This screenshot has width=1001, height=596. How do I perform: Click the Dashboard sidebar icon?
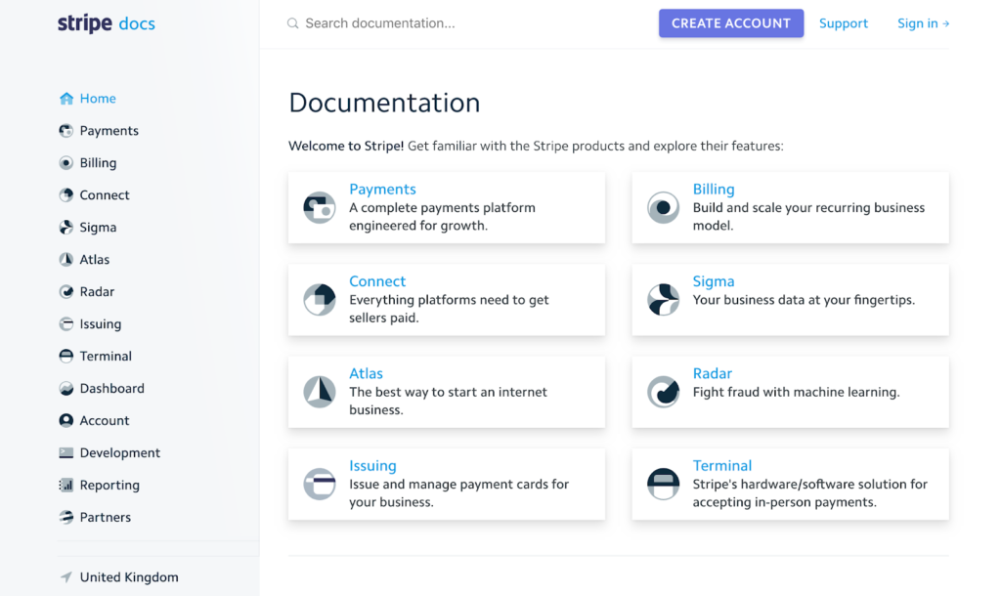pyautogui.click(x=65, y=388)
